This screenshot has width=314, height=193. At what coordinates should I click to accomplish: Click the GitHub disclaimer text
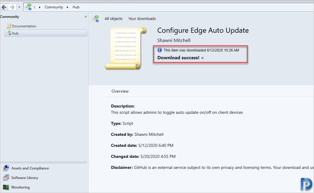pyautogui.click(x=224, y=167)
